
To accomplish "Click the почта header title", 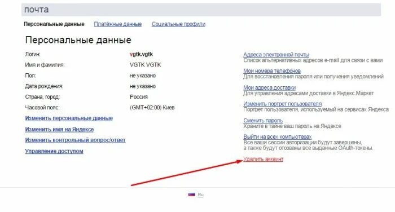I will (37, 10).
